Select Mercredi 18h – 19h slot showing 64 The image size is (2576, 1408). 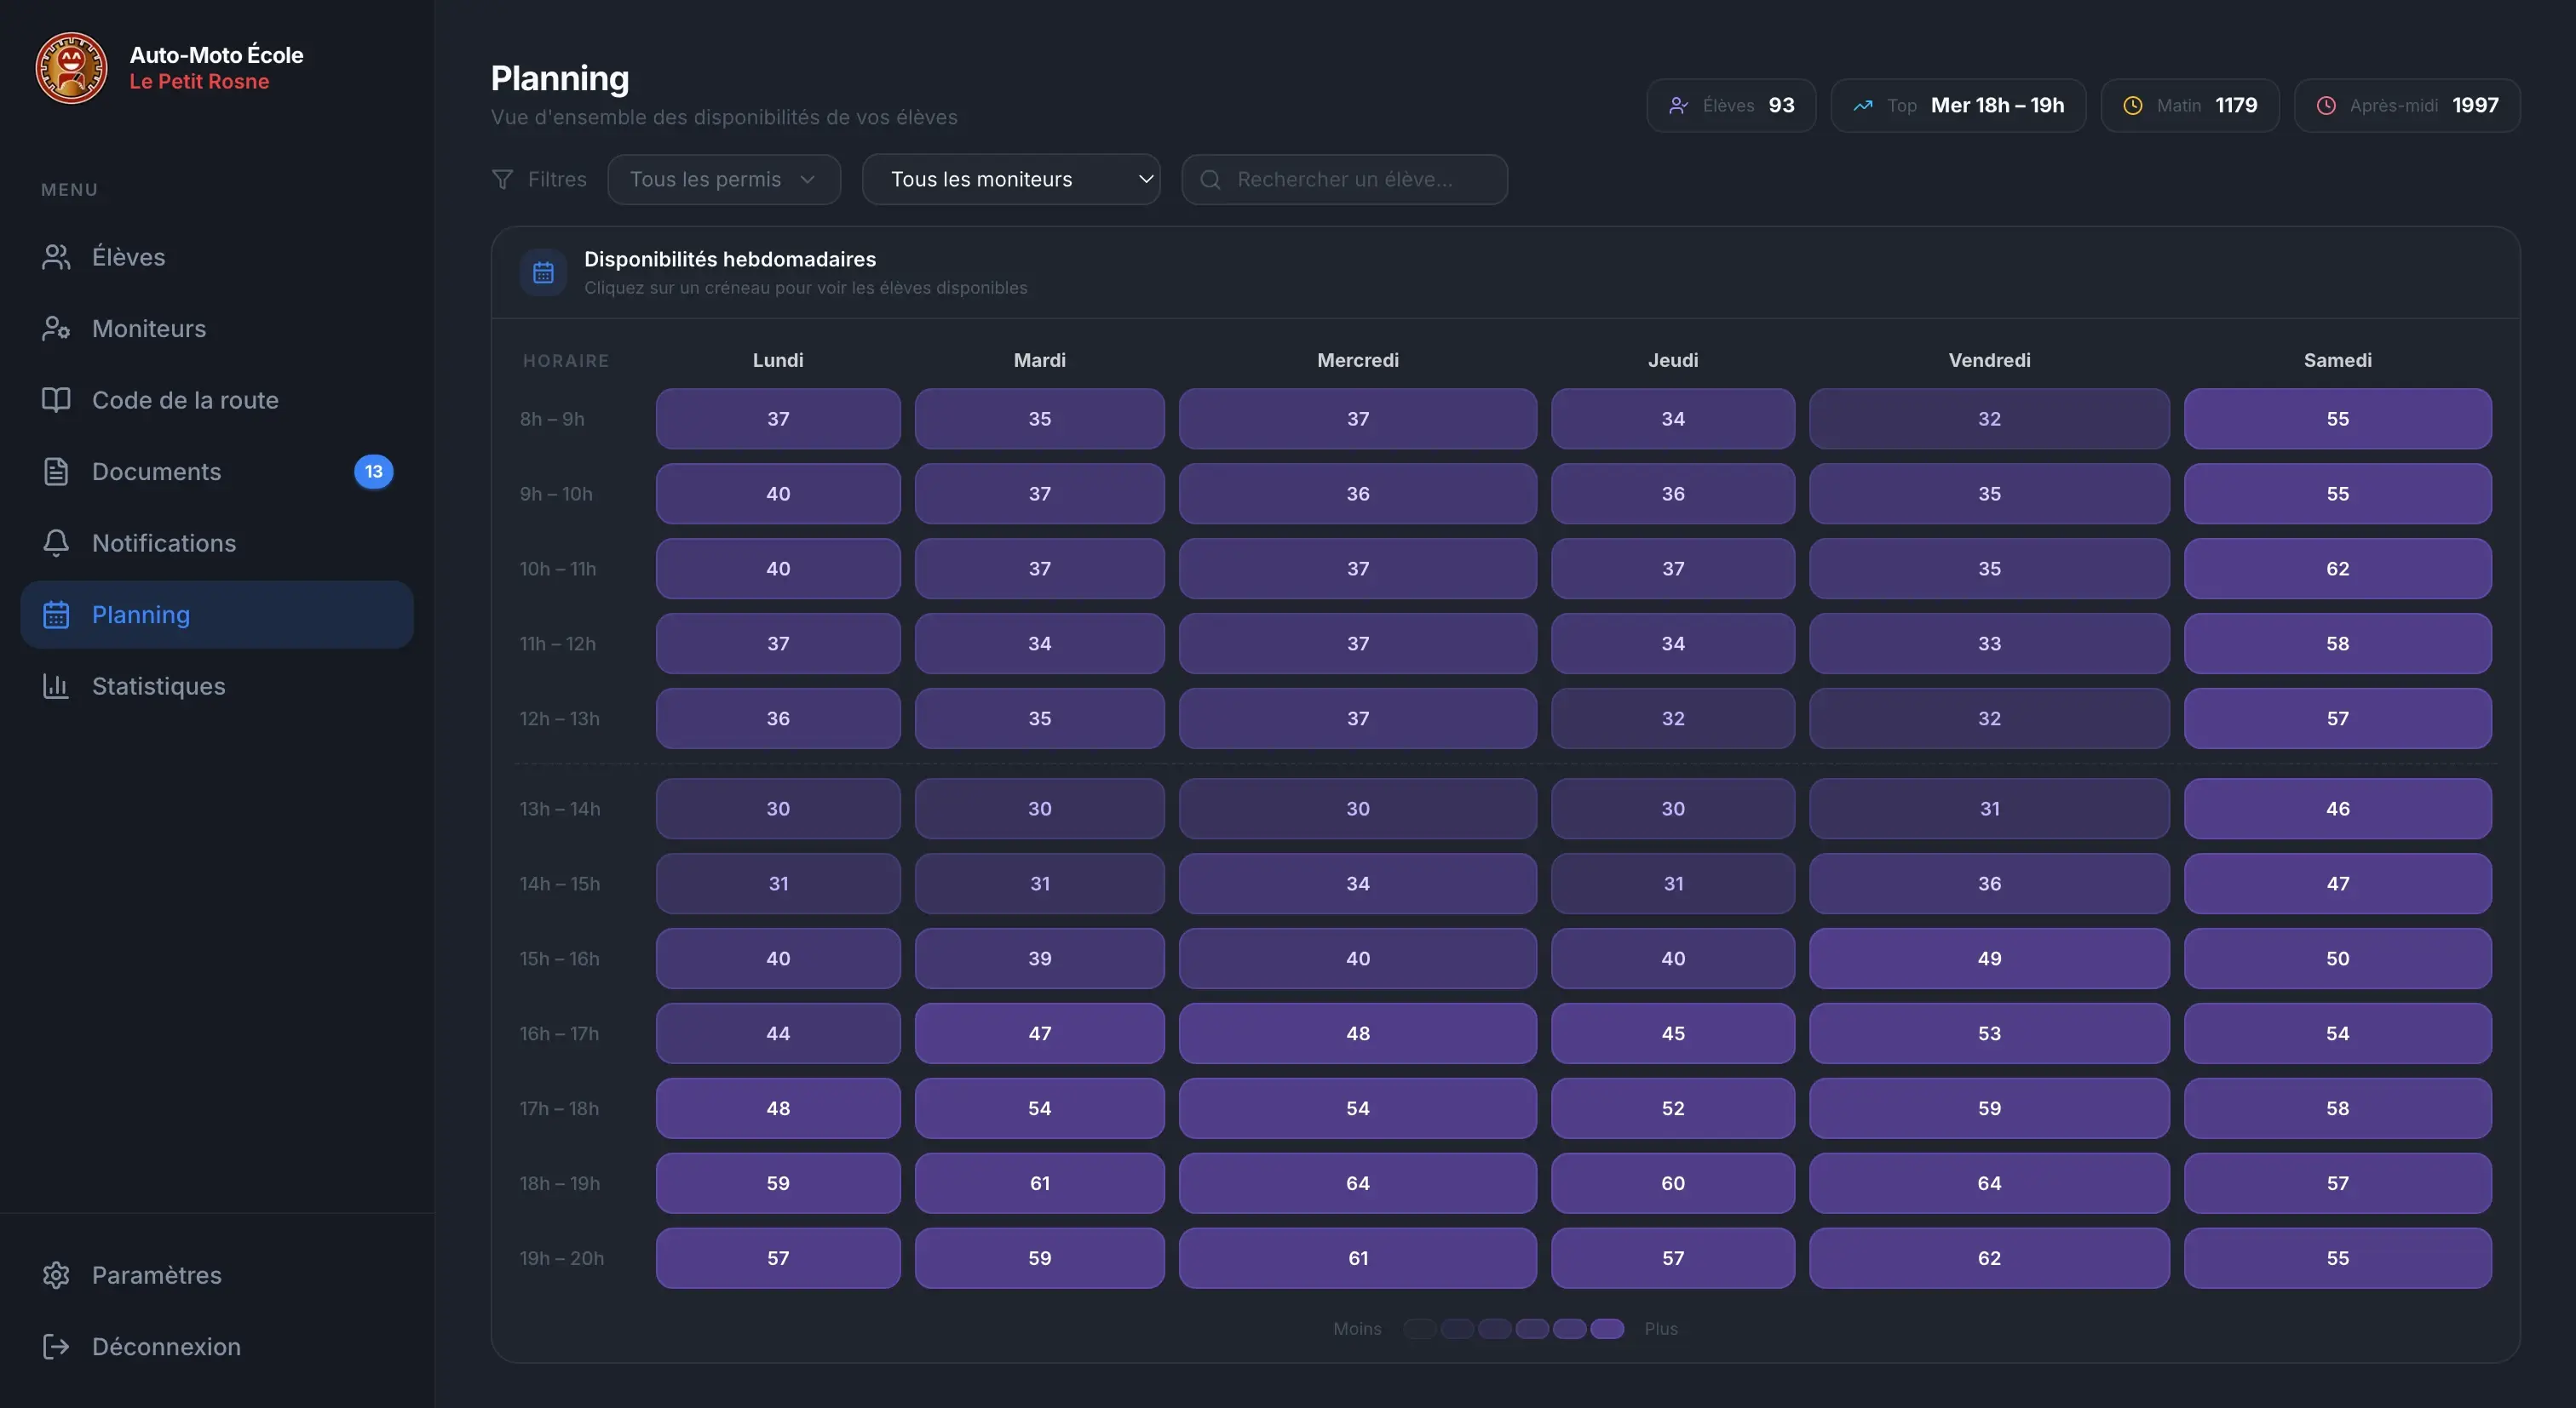(x=1357, y=1183)
